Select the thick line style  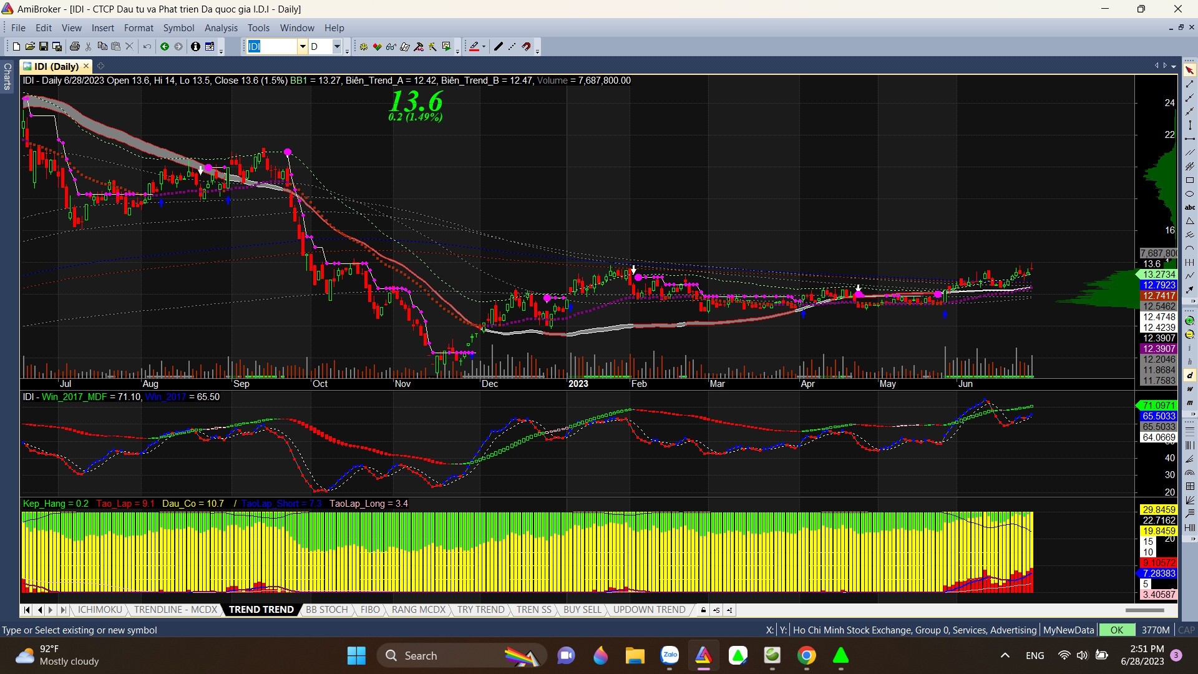click(498, 46)
